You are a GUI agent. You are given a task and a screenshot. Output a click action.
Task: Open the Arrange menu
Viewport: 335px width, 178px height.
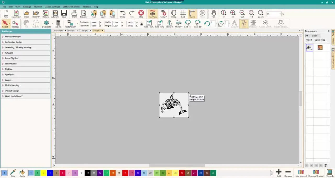point(27,7)
